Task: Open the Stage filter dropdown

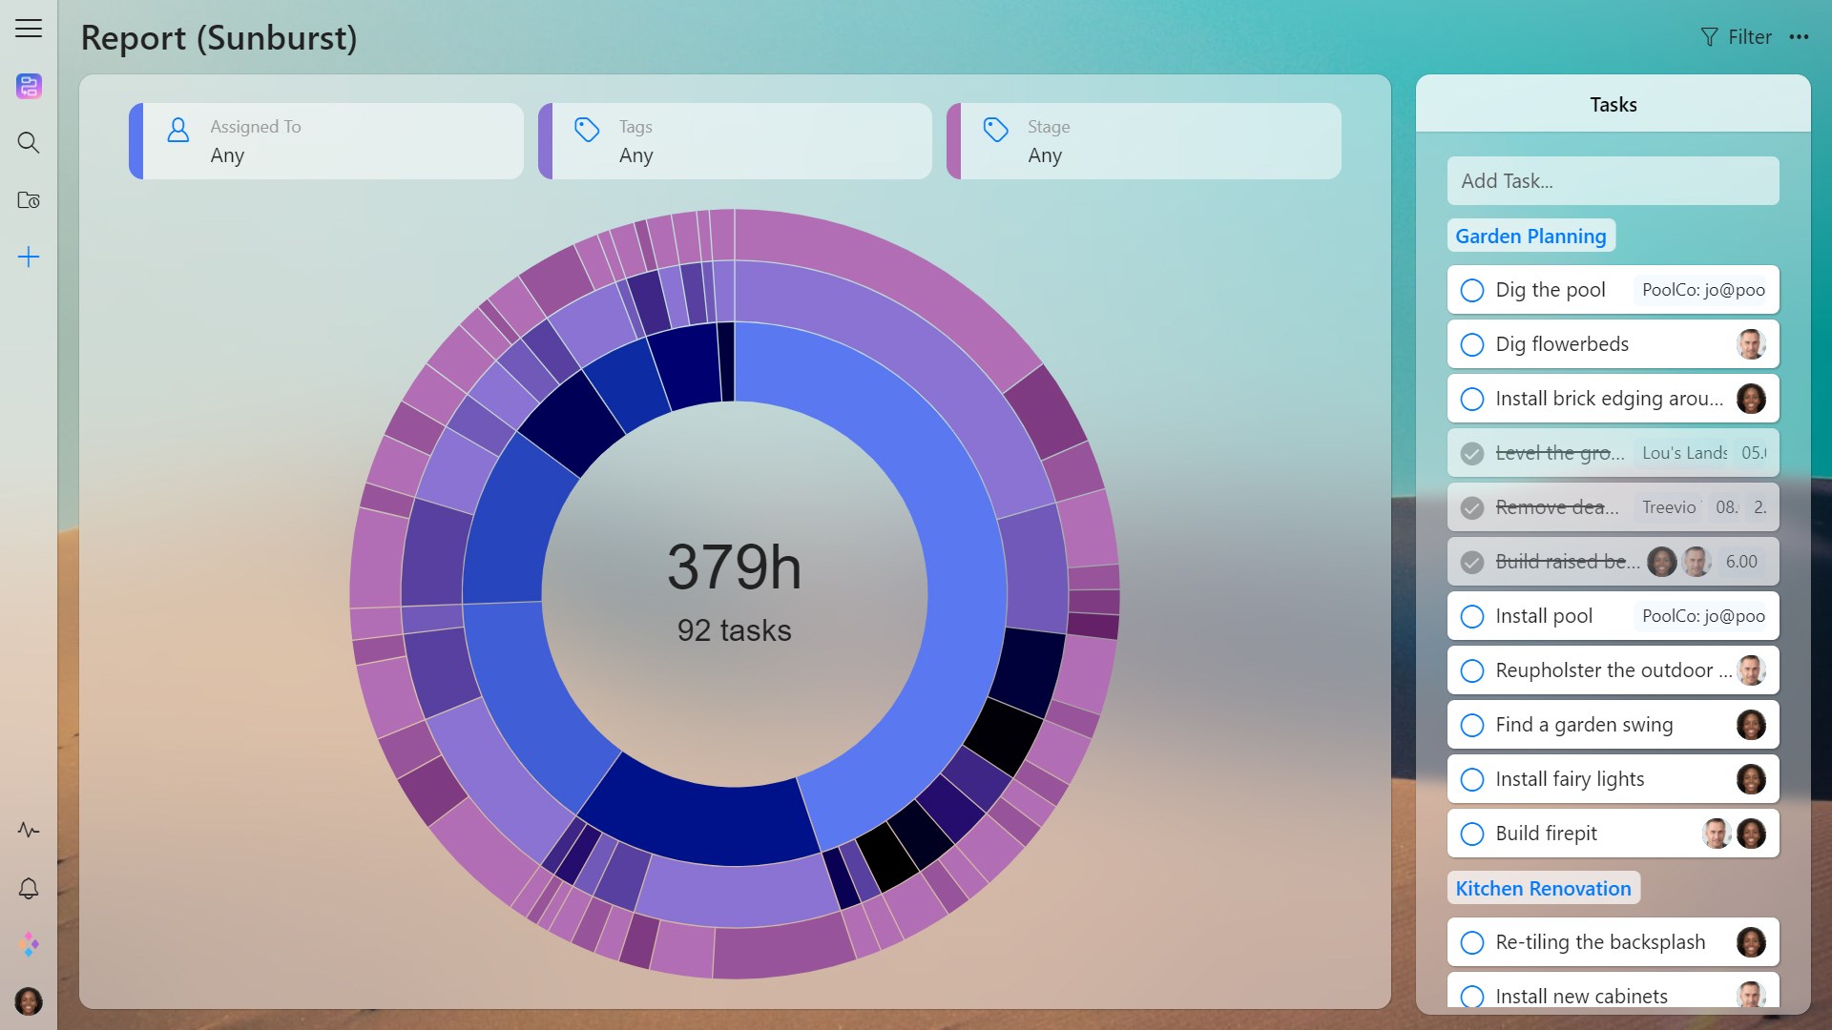Action: [x=1143, y=141]
